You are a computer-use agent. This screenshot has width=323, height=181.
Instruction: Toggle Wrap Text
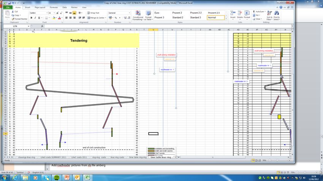[x=93, y=13]
